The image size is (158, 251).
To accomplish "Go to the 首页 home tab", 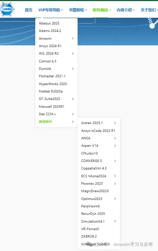I will 29,10.
